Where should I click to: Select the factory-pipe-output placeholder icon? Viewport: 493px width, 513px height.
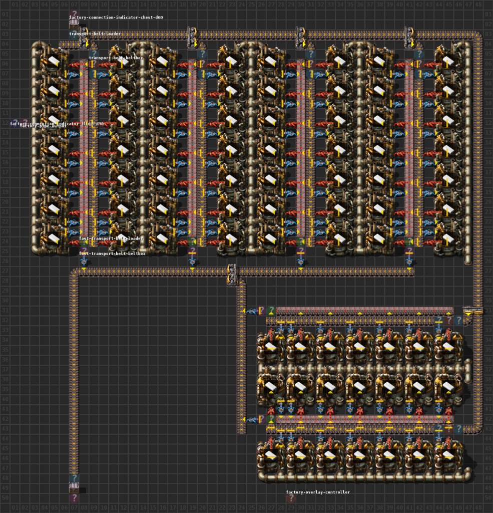25,123
